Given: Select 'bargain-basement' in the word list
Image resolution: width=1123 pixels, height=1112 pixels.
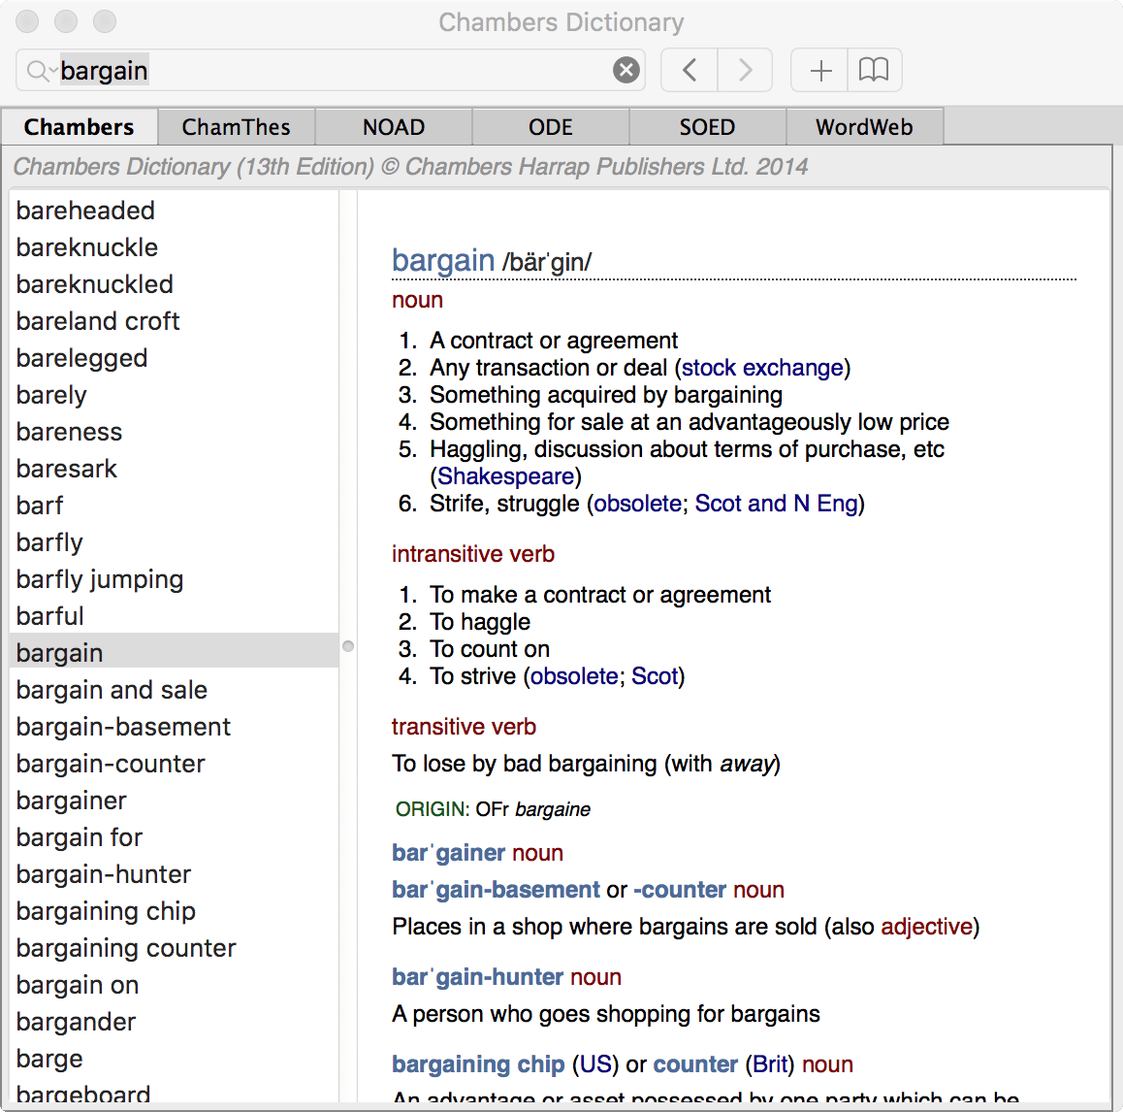Looking at the screenshot, I should click(124, 727).
